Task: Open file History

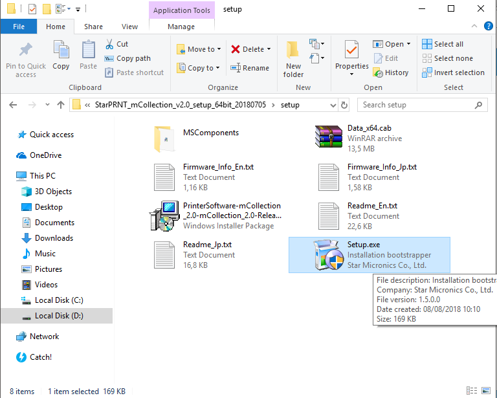Action: pos(390,72)
